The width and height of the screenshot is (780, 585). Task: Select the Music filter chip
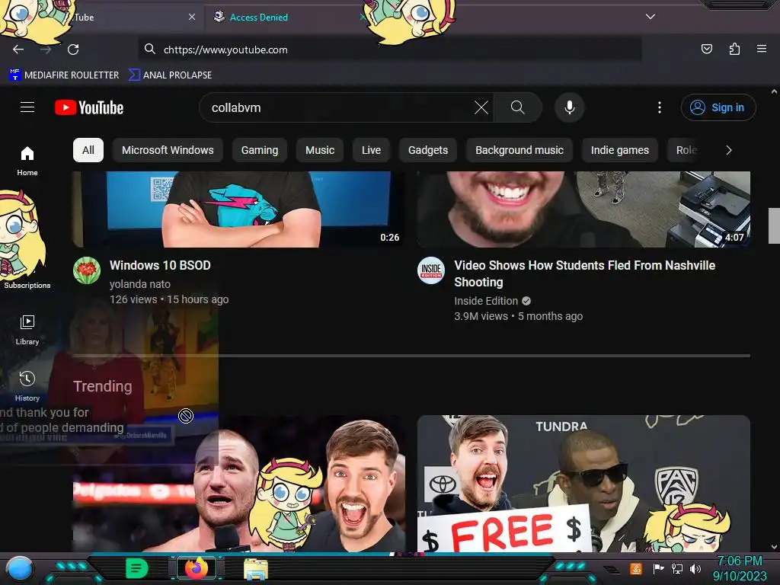tap(320, 150)
